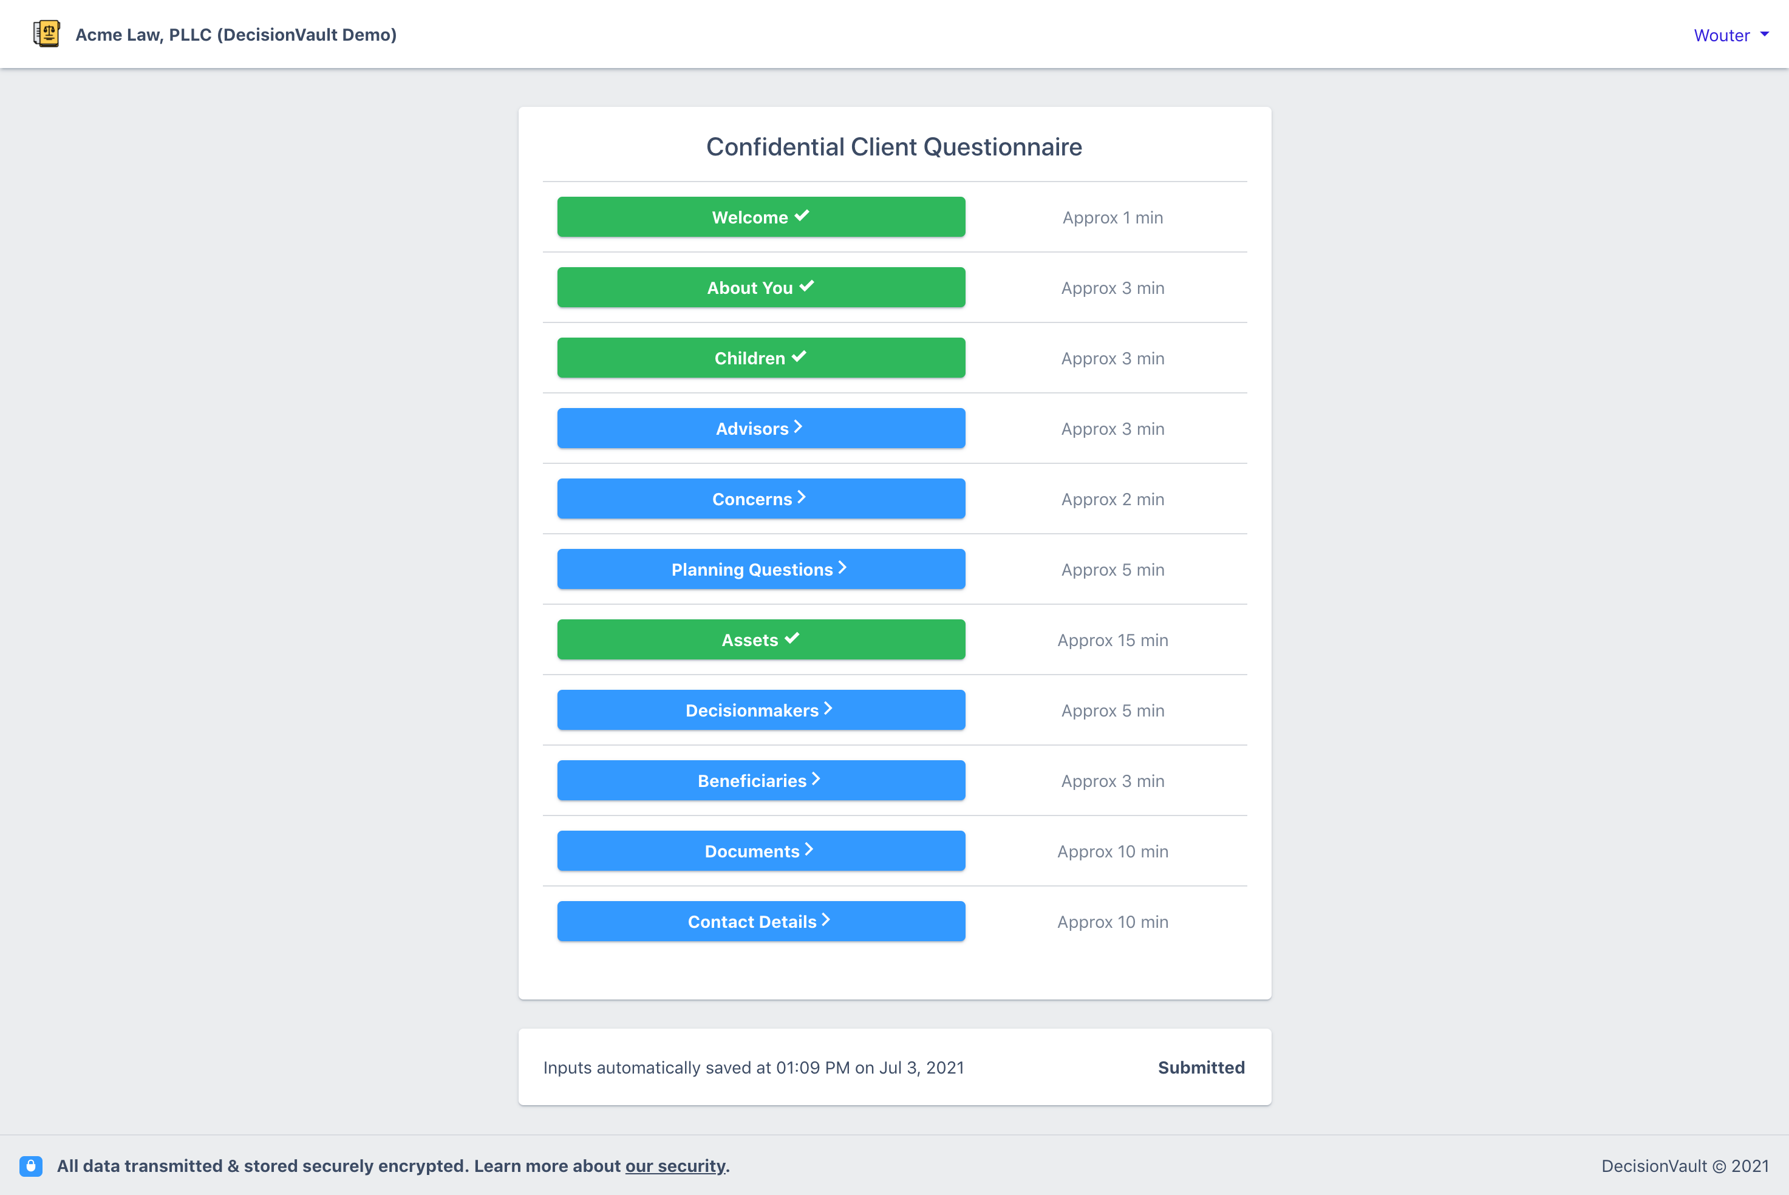Click the chevron next to Advisors
Image resolution: width=1789 pixels, height=1195 pixels.
[x=798, y=427]
